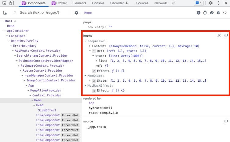Open the Network tab
The image size is (230, 142).
pos(160,3)
